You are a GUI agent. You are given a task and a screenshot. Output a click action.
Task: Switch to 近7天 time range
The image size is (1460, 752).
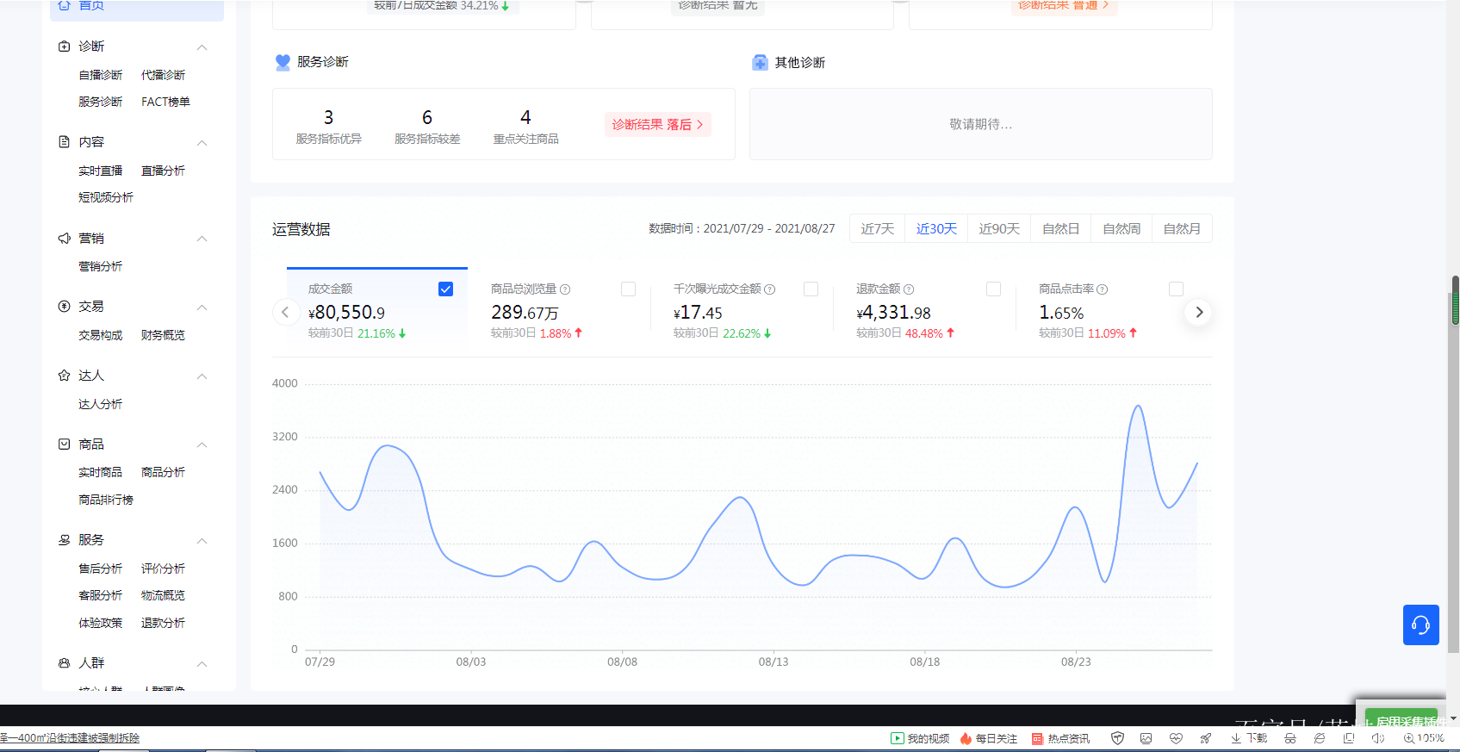(x=878, y=228)
